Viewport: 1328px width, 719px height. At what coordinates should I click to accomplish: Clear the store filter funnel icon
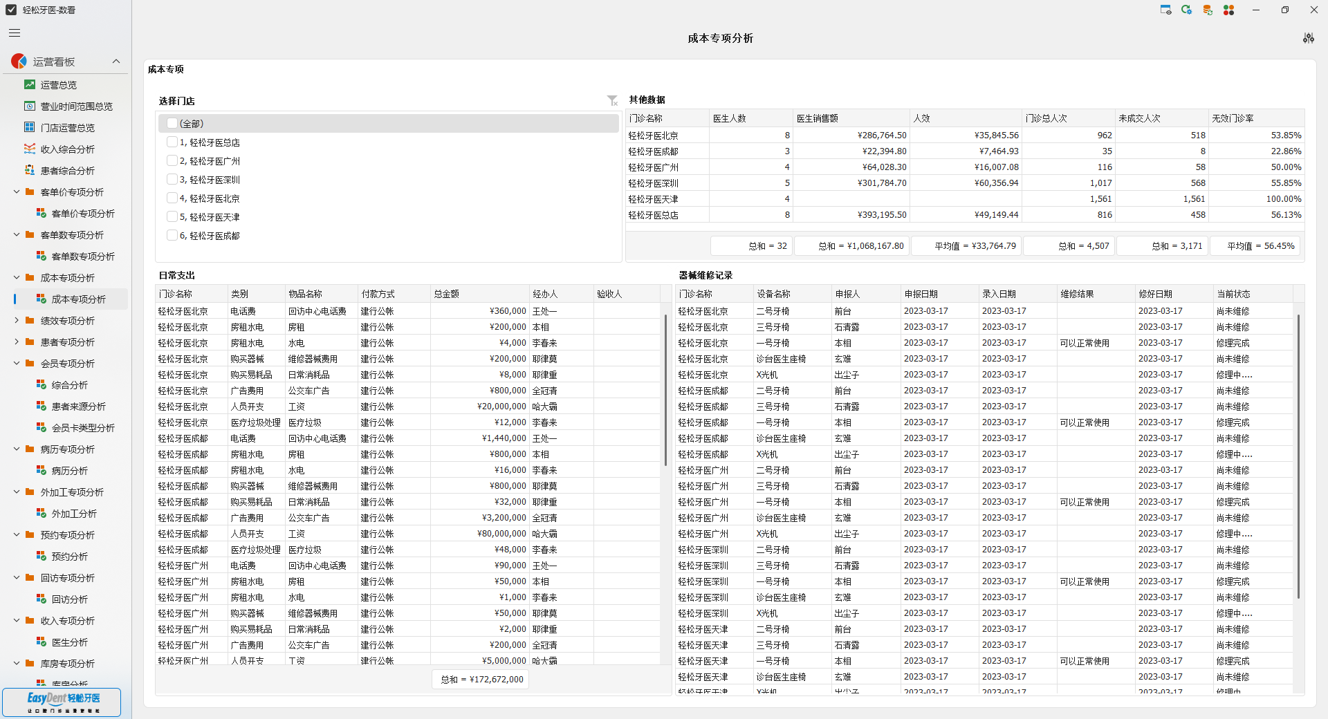coord(612,101)
